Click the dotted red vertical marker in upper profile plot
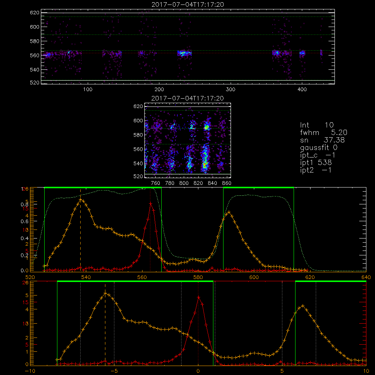 tap(150, 230)
